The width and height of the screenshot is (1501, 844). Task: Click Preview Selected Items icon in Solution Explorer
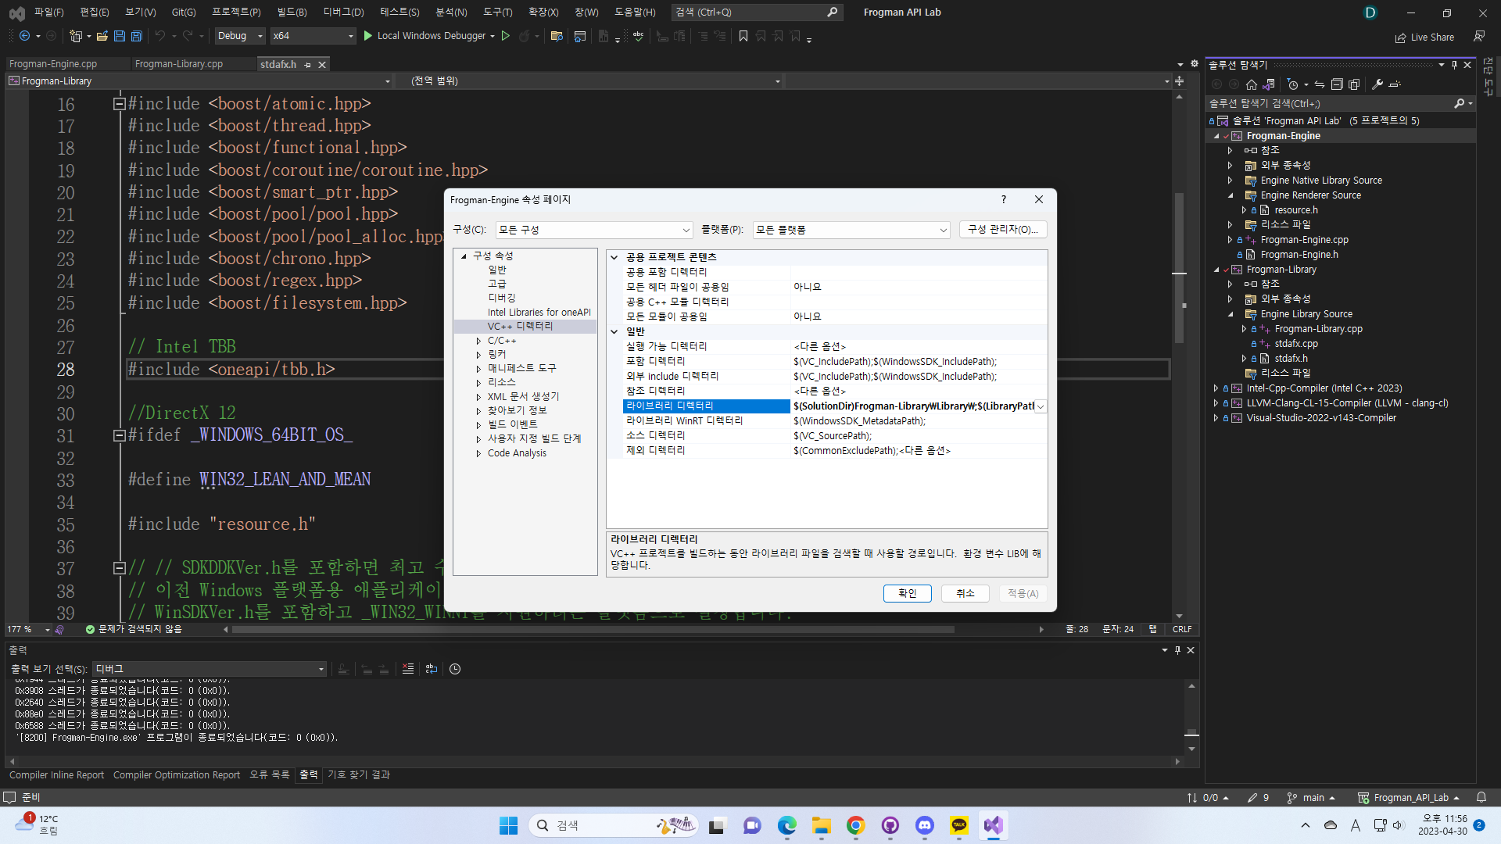1395,84
